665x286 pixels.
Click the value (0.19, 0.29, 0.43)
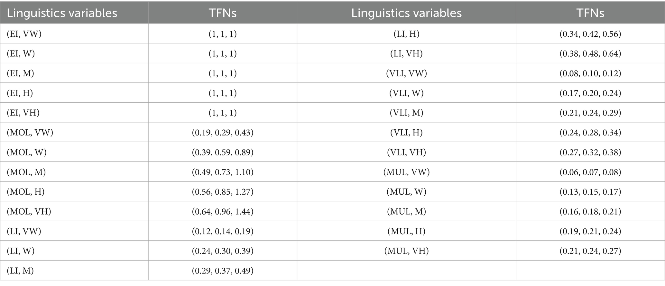pyautogui.click(x=223, y=132)
